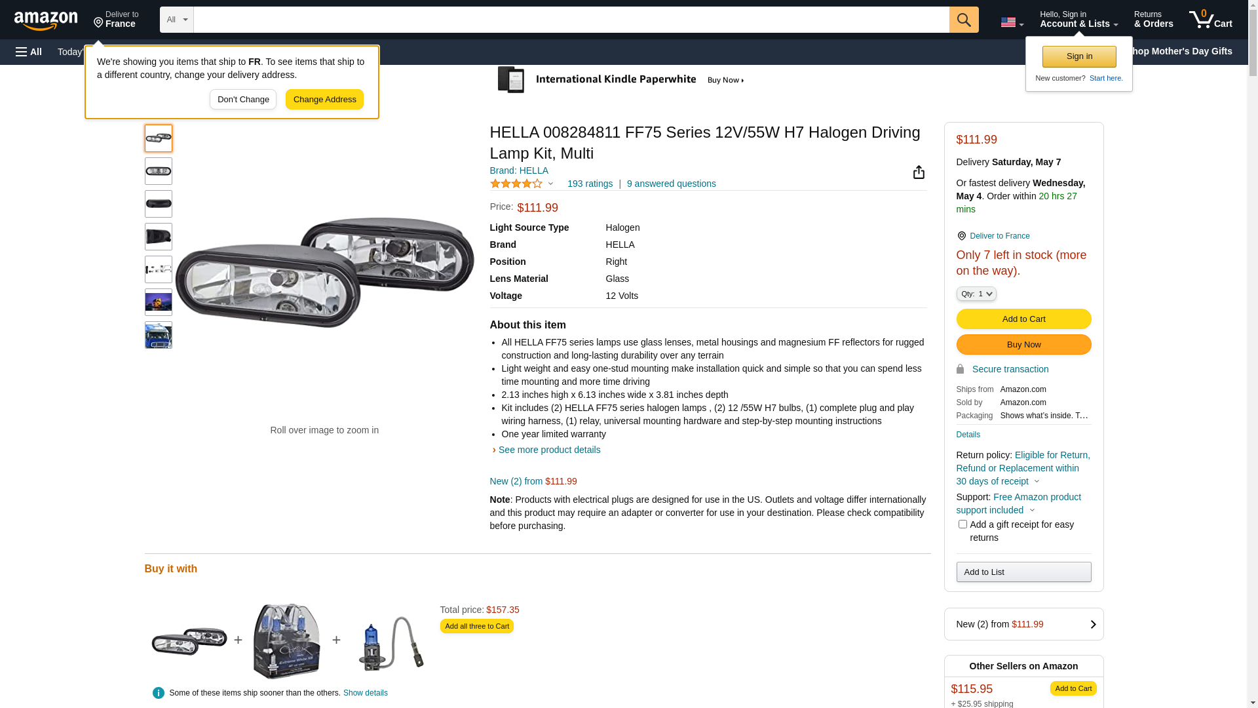Click the star rating icon

coord(516,184)
